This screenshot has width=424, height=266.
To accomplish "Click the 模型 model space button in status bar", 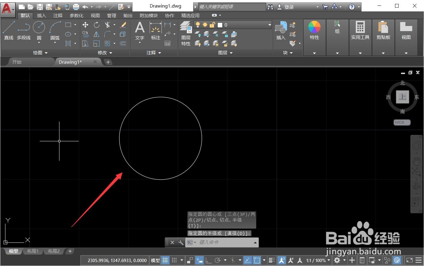I will [x=155, y=260].
